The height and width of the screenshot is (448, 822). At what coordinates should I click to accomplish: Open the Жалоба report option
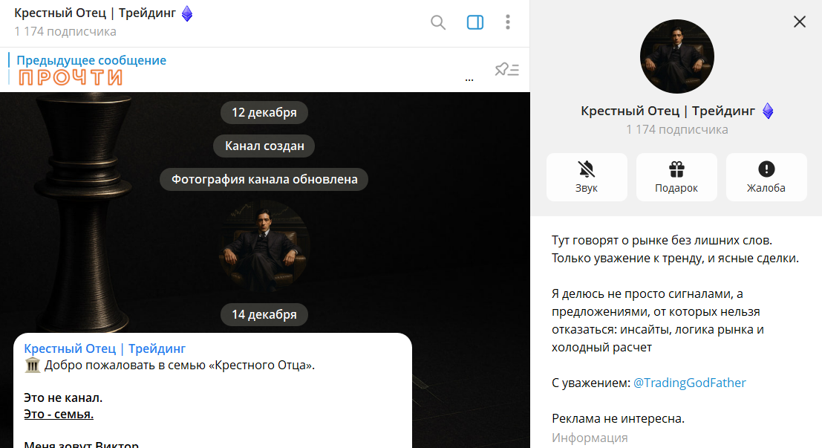click(766, 177)
